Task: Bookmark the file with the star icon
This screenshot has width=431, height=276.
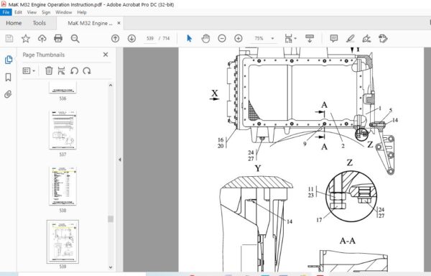Action: (26, 39)
